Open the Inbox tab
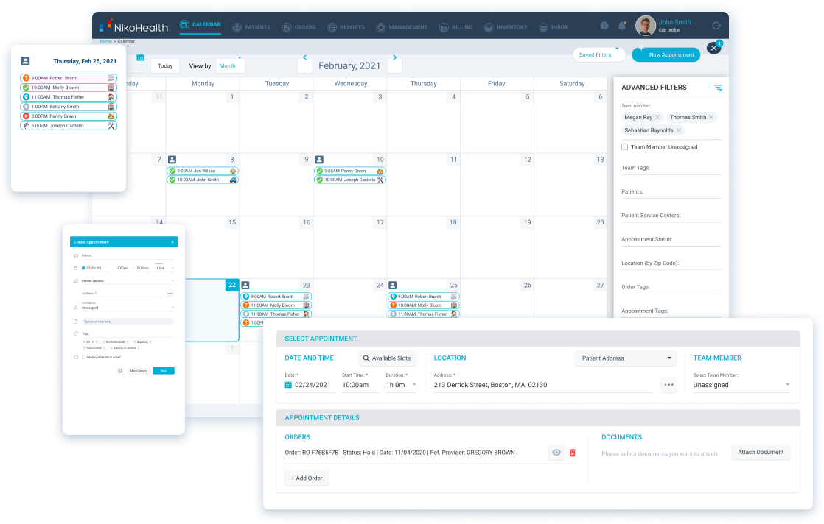Screen dimensions: 824x524 click(x=554, y=27)
